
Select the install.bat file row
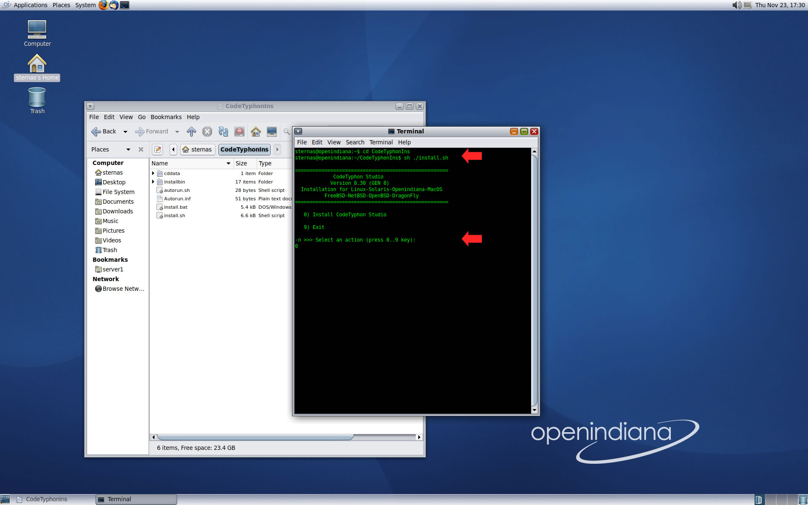(221, 207)
